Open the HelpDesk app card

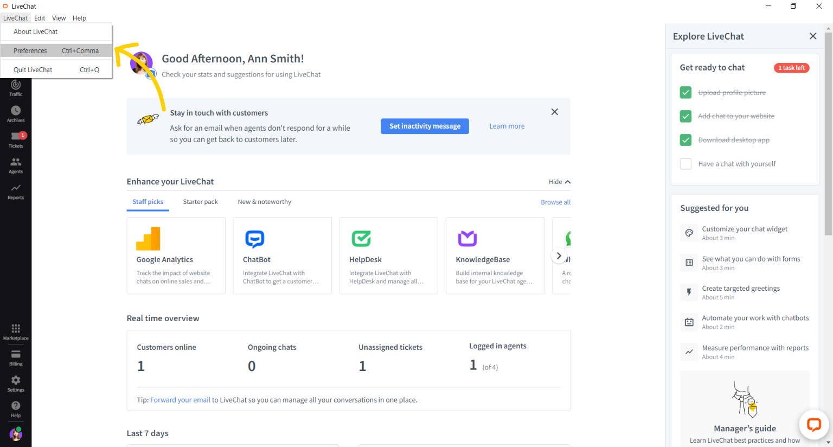pos(388,256)
